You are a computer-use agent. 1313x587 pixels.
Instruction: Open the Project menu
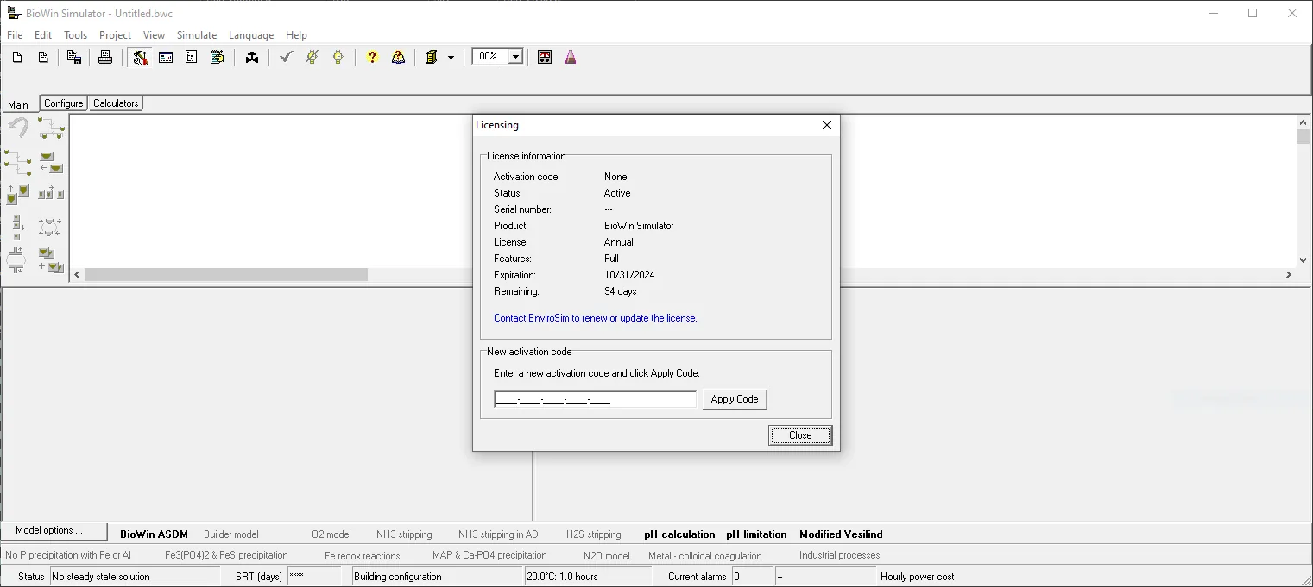point(115,35)
